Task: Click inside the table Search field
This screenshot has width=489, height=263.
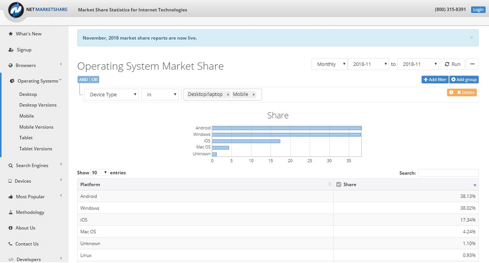Action: (x=448, y=173)
